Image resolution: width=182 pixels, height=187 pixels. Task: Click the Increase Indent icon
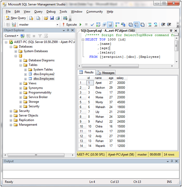pyautogui.click(x=169, y=25)
